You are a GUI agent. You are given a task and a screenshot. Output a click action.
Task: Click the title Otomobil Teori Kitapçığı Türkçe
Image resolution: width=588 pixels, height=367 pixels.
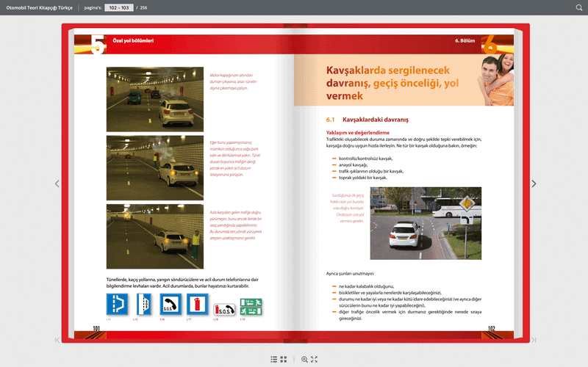(40, 7)
